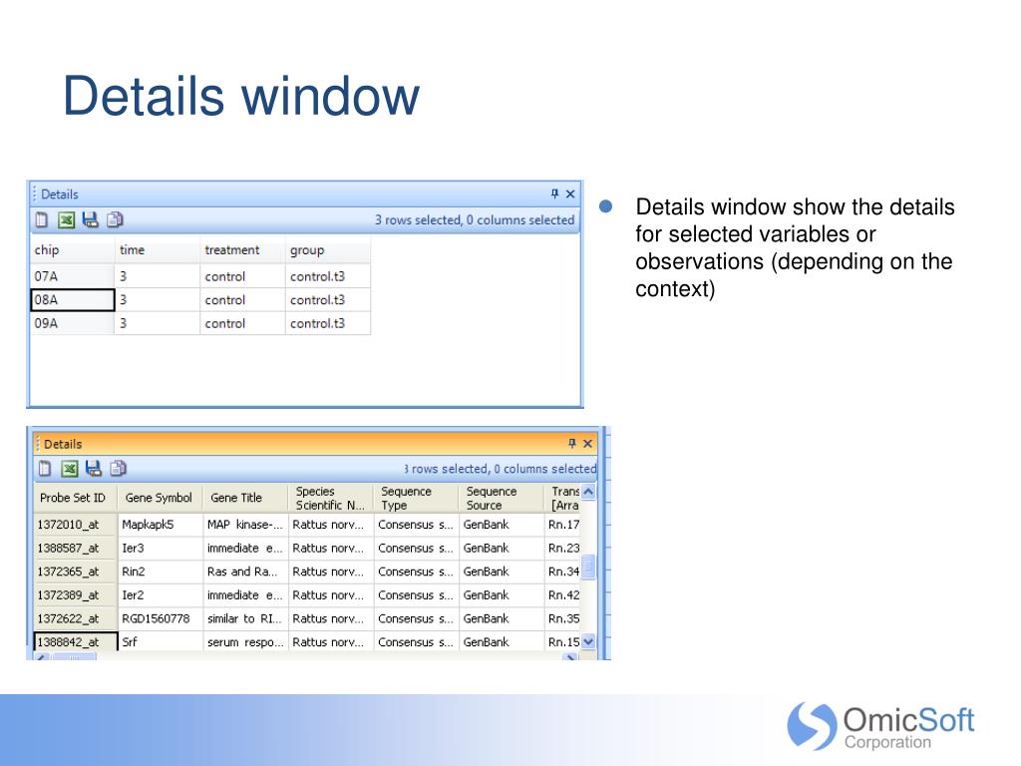Screen dimensions: 1021x766
Task: Close the lower orange Details window
Action: pos(587,443)
